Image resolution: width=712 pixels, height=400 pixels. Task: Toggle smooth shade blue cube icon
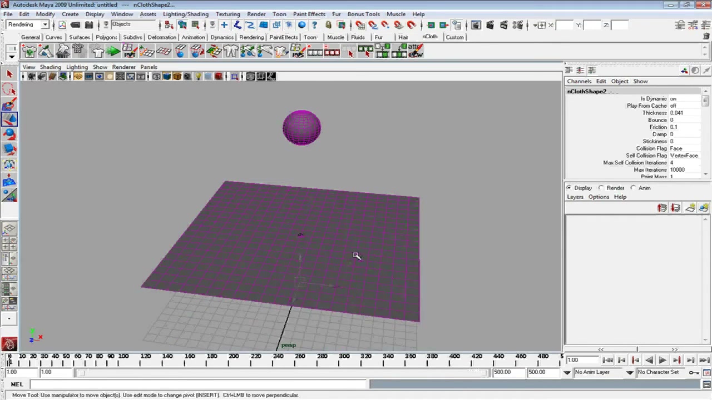[167, 77]
